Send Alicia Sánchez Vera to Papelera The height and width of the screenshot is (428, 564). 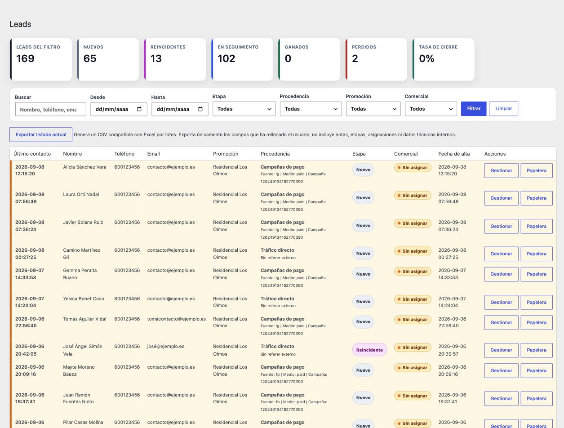(x=537, y=170)
